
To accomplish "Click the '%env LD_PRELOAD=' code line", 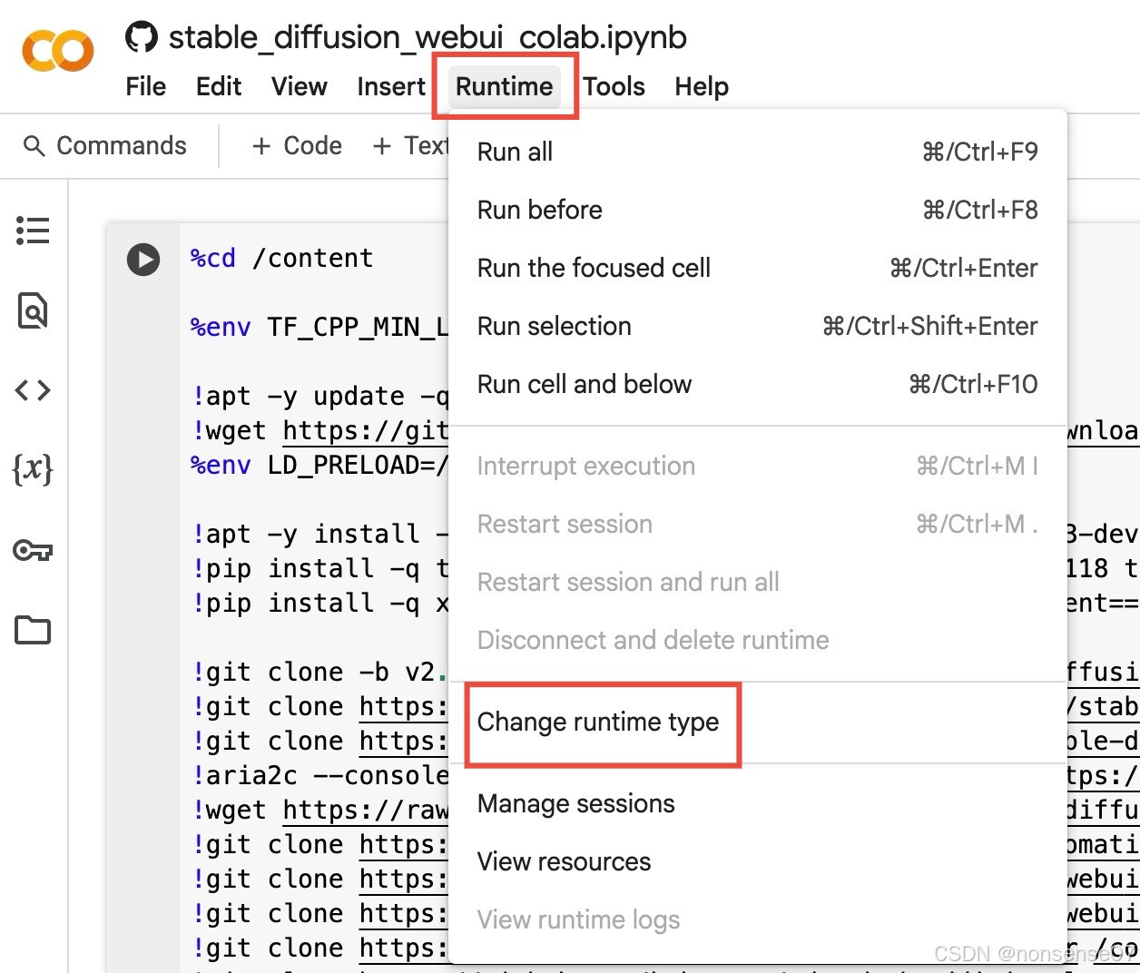I will pos(319,465).
